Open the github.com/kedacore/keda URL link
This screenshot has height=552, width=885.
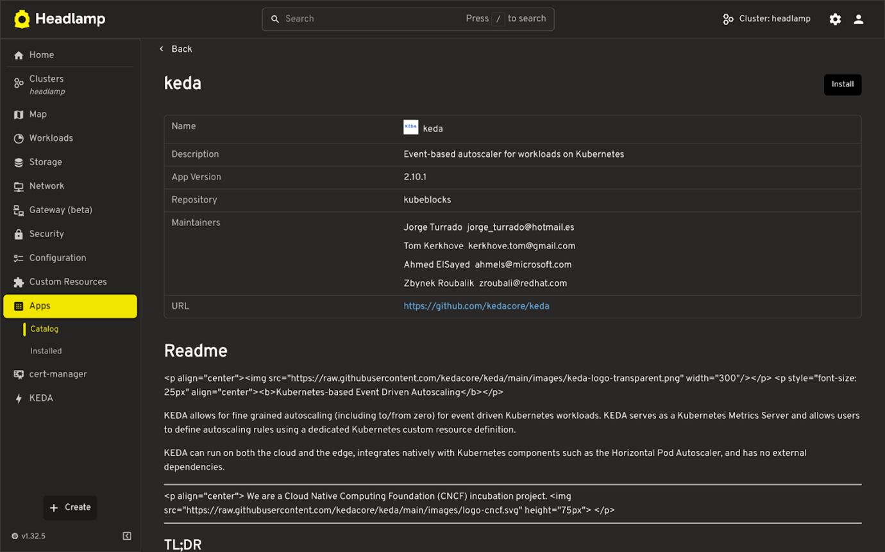(x=476, y=306)
